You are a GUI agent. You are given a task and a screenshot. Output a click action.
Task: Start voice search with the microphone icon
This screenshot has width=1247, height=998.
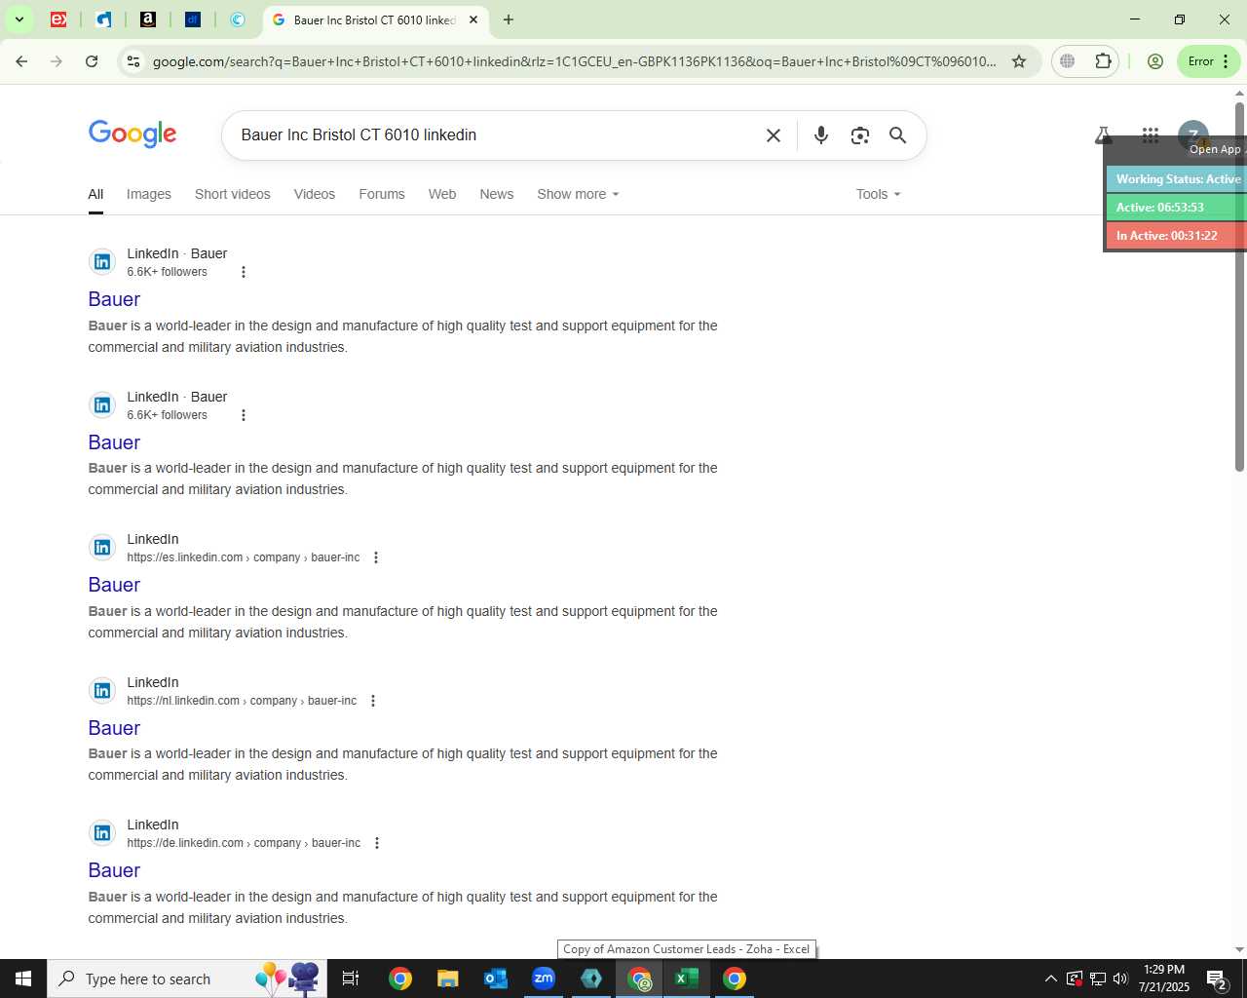(821, 135)
